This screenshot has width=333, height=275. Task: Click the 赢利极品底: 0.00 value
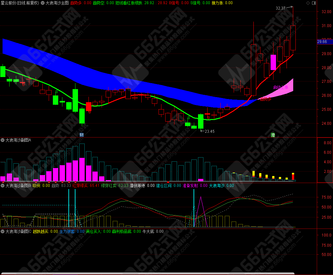127,231
